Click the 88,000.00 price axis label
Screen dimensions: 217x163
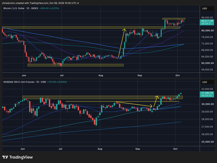pyautogui.click(x=207, y=18)
